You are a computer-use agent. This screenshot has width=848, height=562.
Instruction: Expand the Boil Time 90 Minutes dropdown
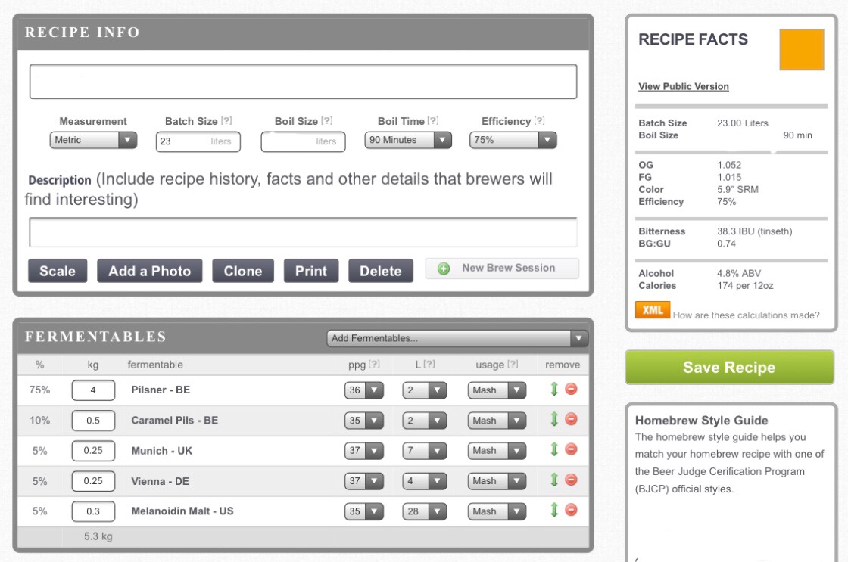tap(408, 140)
